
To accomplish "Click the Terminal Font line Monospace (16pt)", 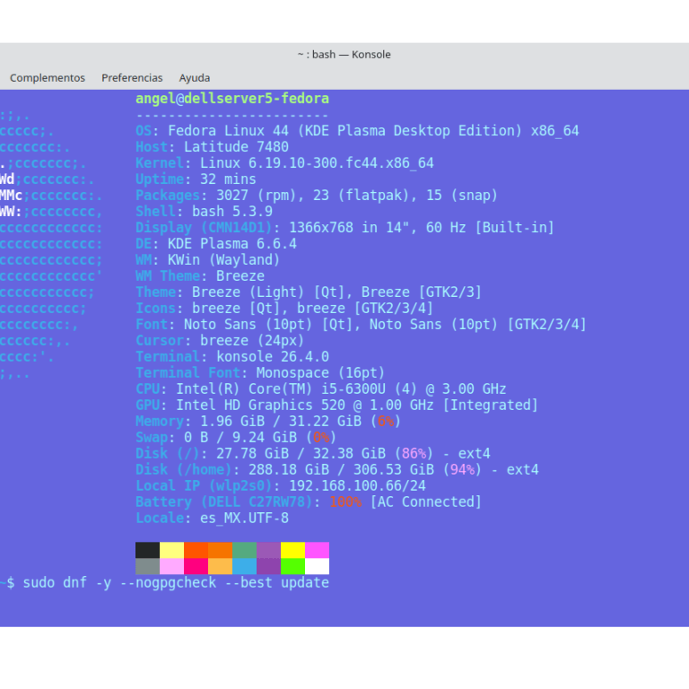I will (x=260, y=373).
